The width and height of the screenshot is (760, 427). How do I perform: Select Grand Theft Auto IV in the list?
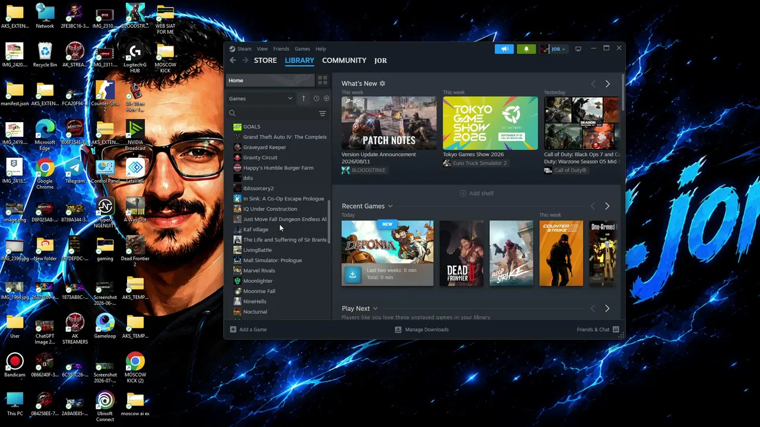click(x=279, y=137)
